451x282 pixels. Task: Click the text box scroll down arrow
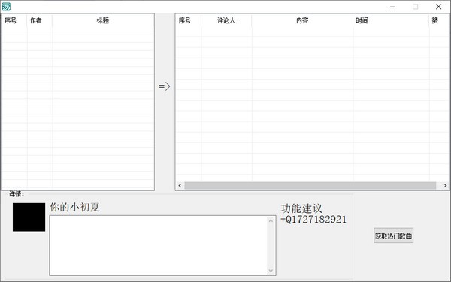click(x=271, y=271)
